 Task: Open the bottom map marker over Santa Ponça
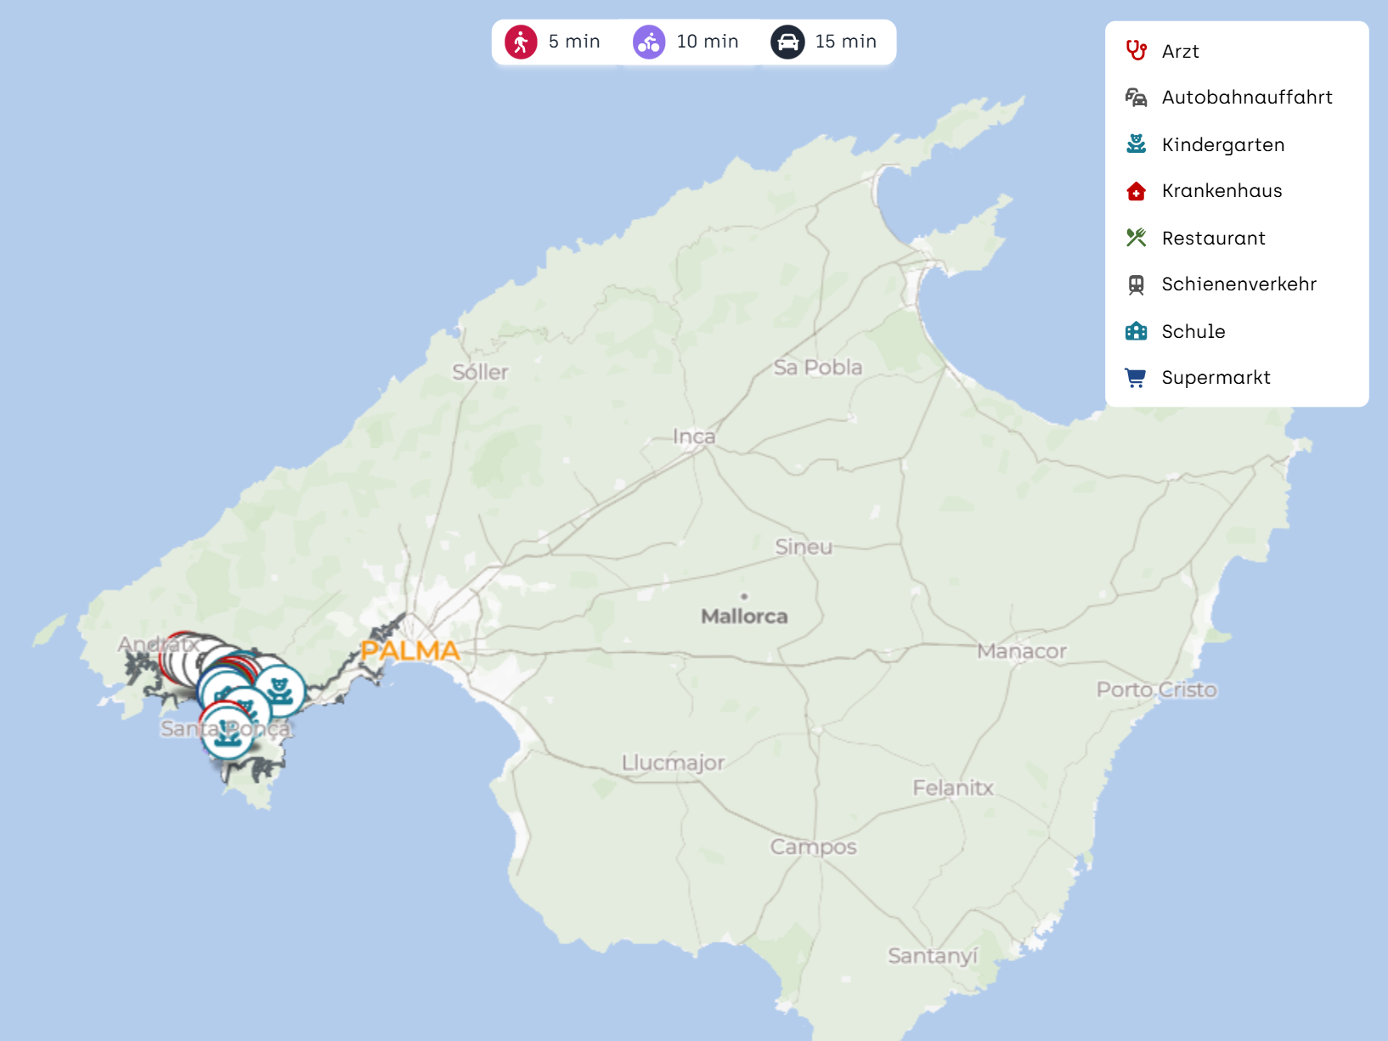pos(227,734)
